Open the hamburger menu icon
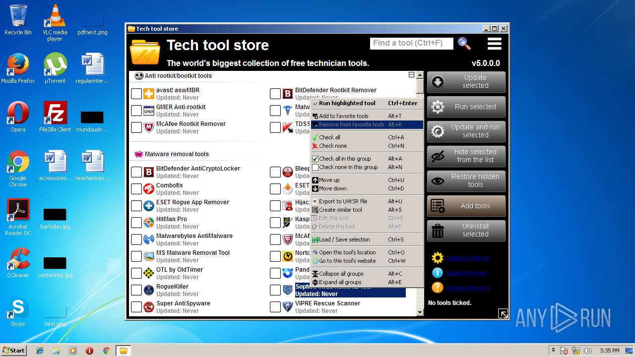The width and height of the screenshot is (635, 357). tap(495, 44)
